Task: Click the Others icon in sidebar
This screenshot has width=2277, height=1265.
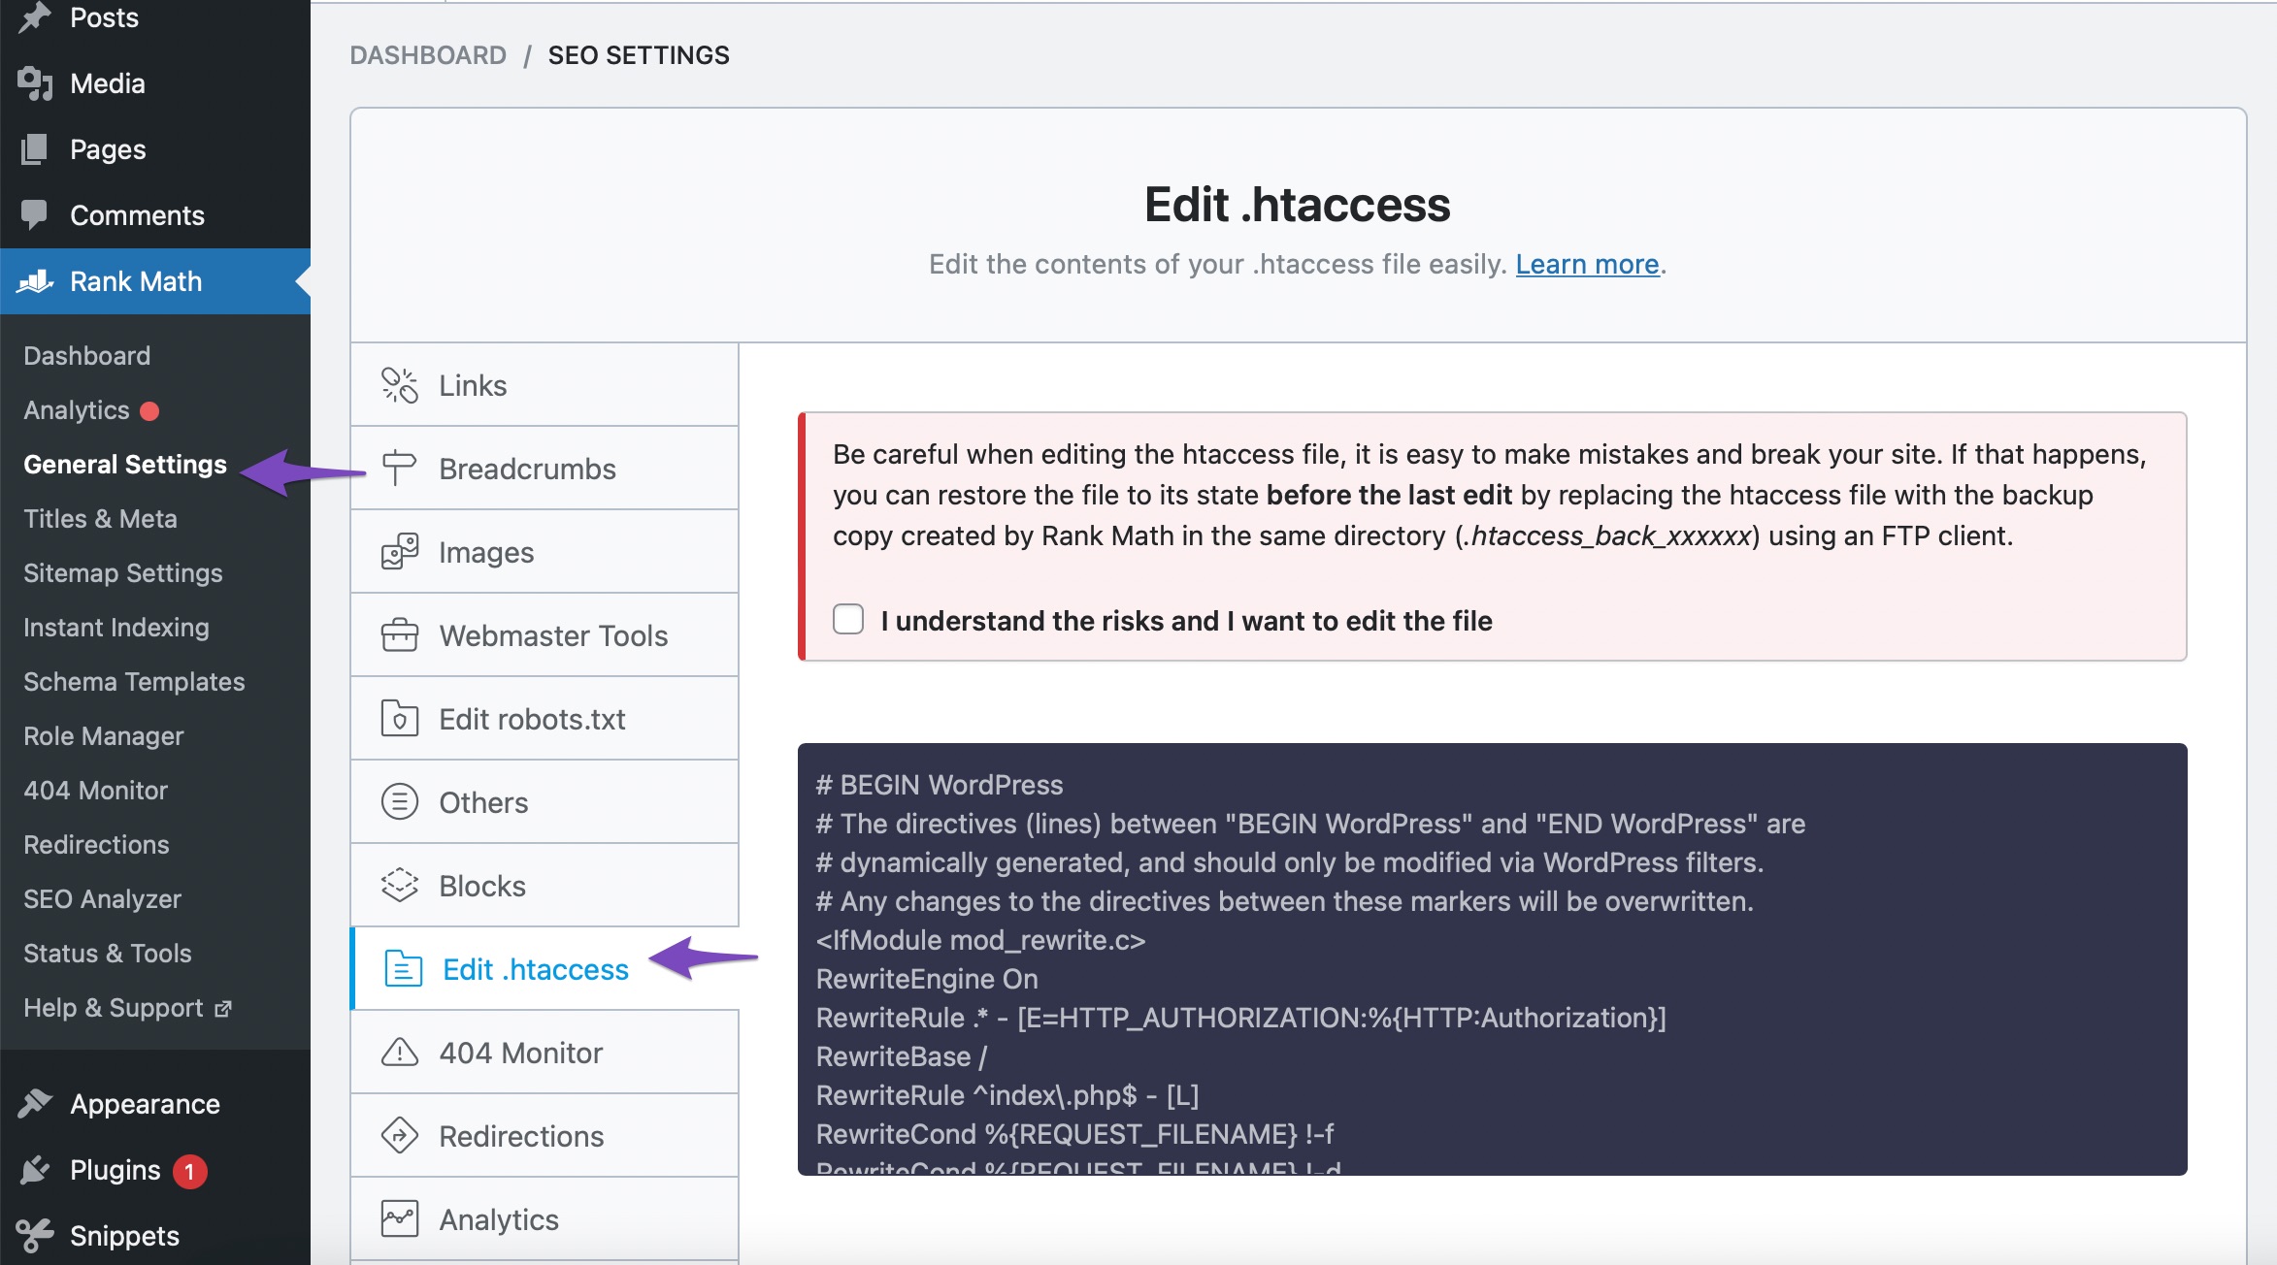Action: point(402,800)
